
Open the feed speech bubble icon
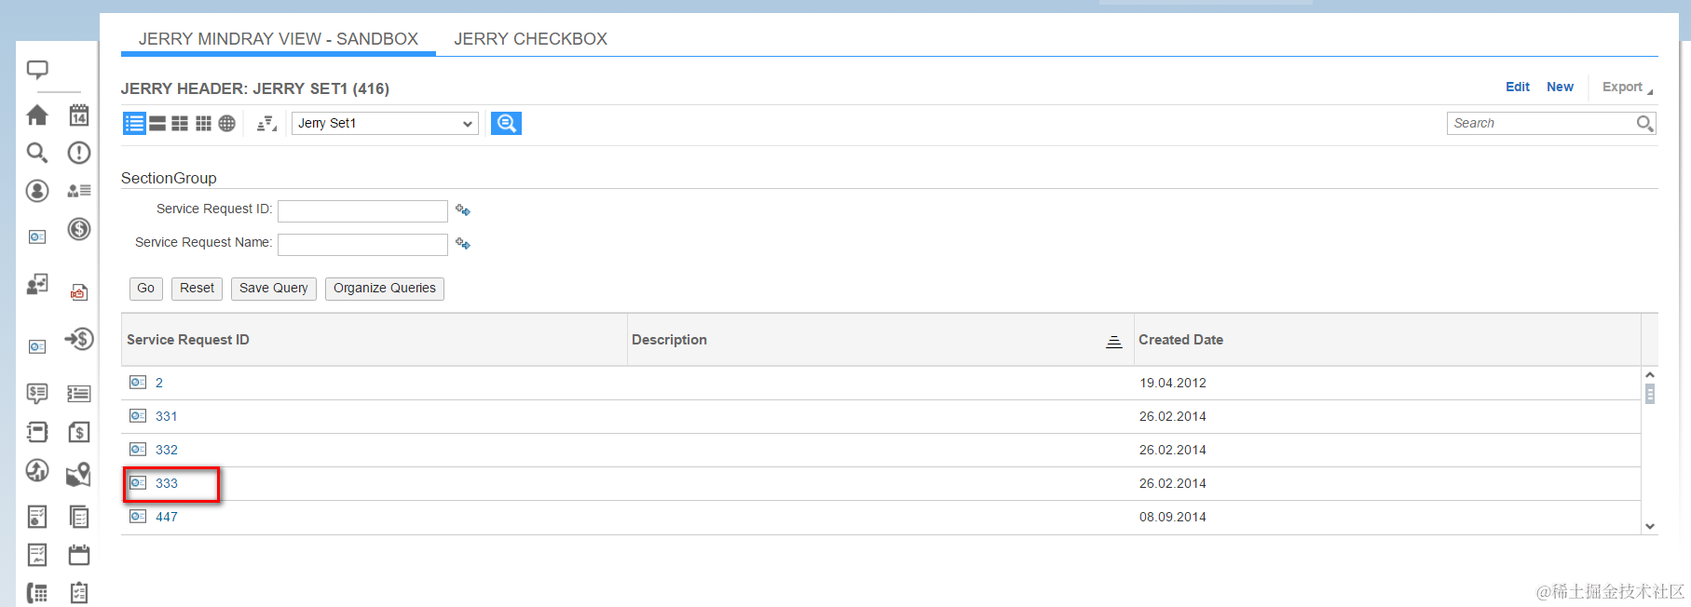pyautogui.click(x=37, y=70)
